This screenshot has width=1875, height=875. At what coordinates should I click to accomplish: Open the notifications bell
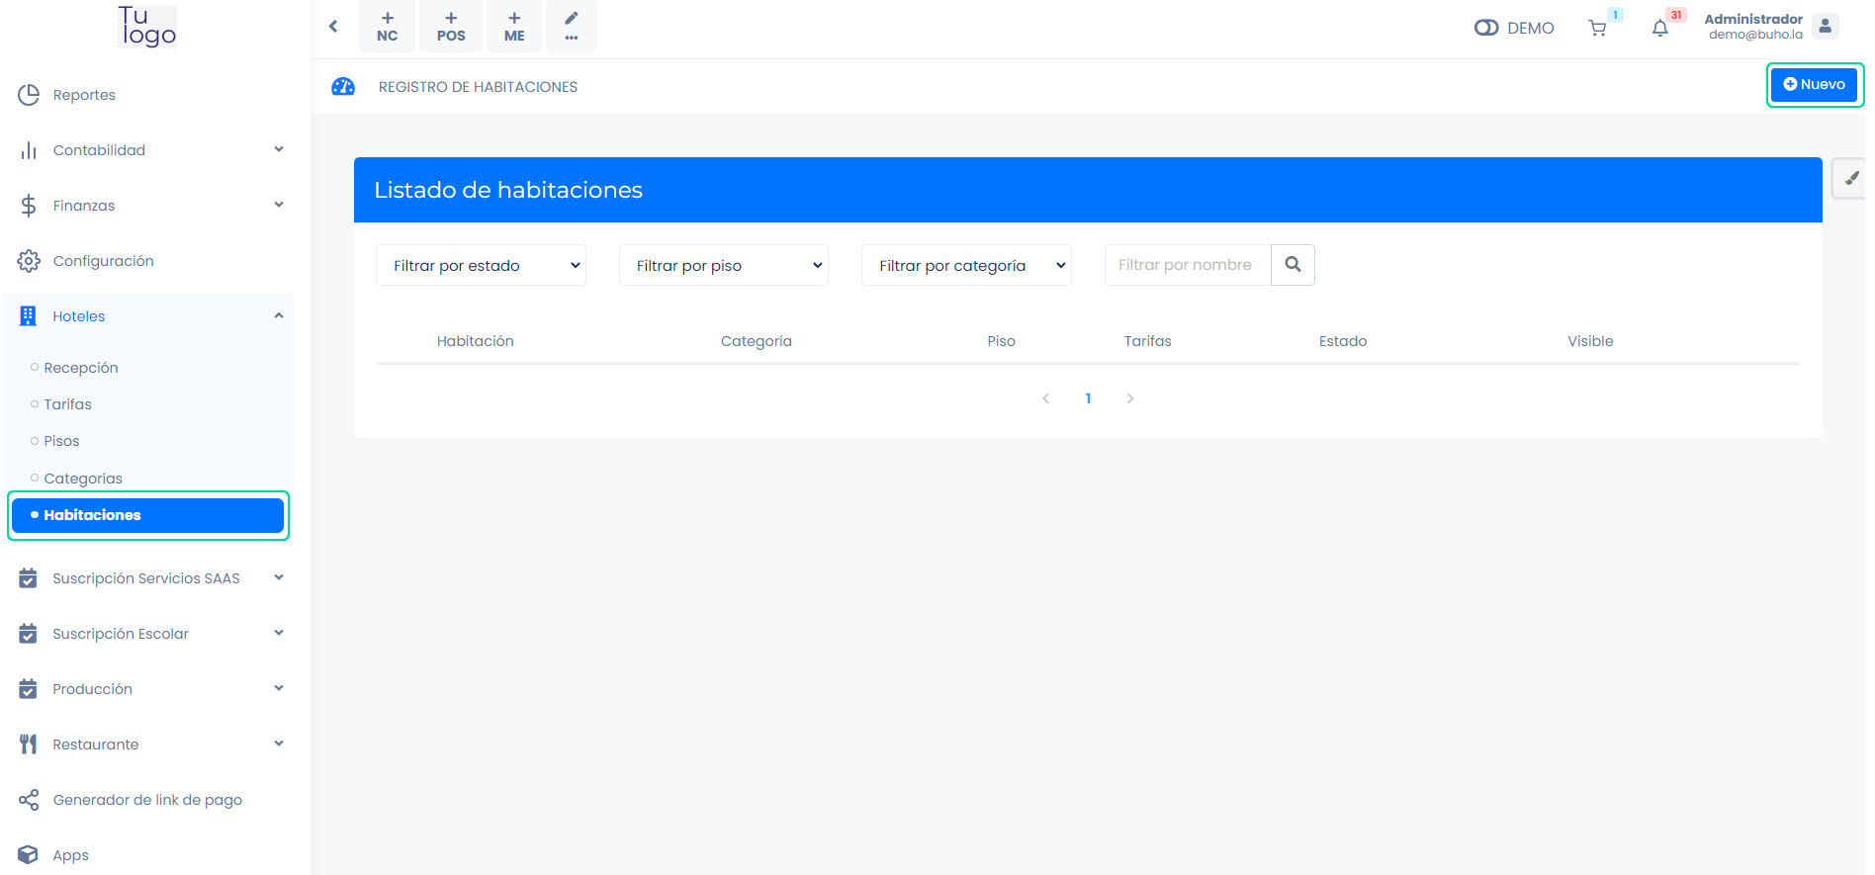click(x=1659, y=29)
